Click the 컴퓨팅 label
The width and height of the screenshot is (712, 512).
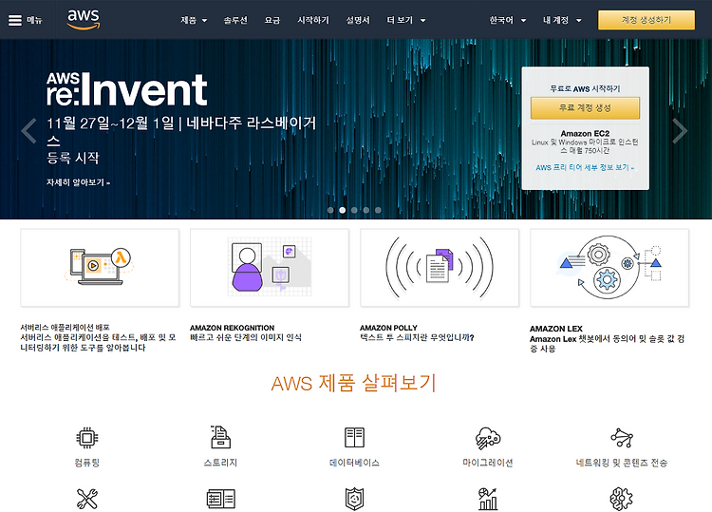pos(86,463)
